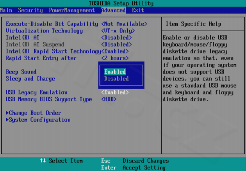The height and width of the screenshot is (171, 246).
Task: Change the <2 hours> value
Action: [x=115, y=58]
